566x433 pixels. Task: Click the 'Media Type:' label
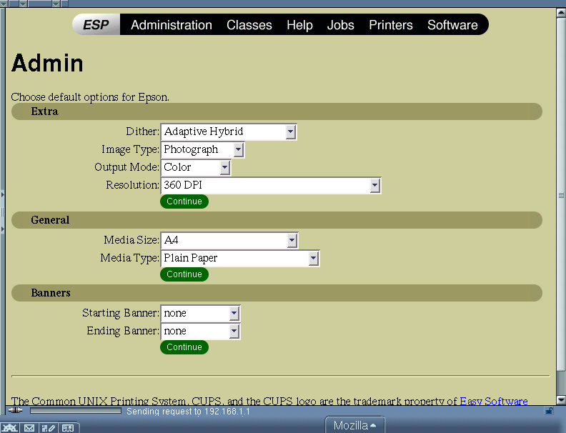click(129, 259)
